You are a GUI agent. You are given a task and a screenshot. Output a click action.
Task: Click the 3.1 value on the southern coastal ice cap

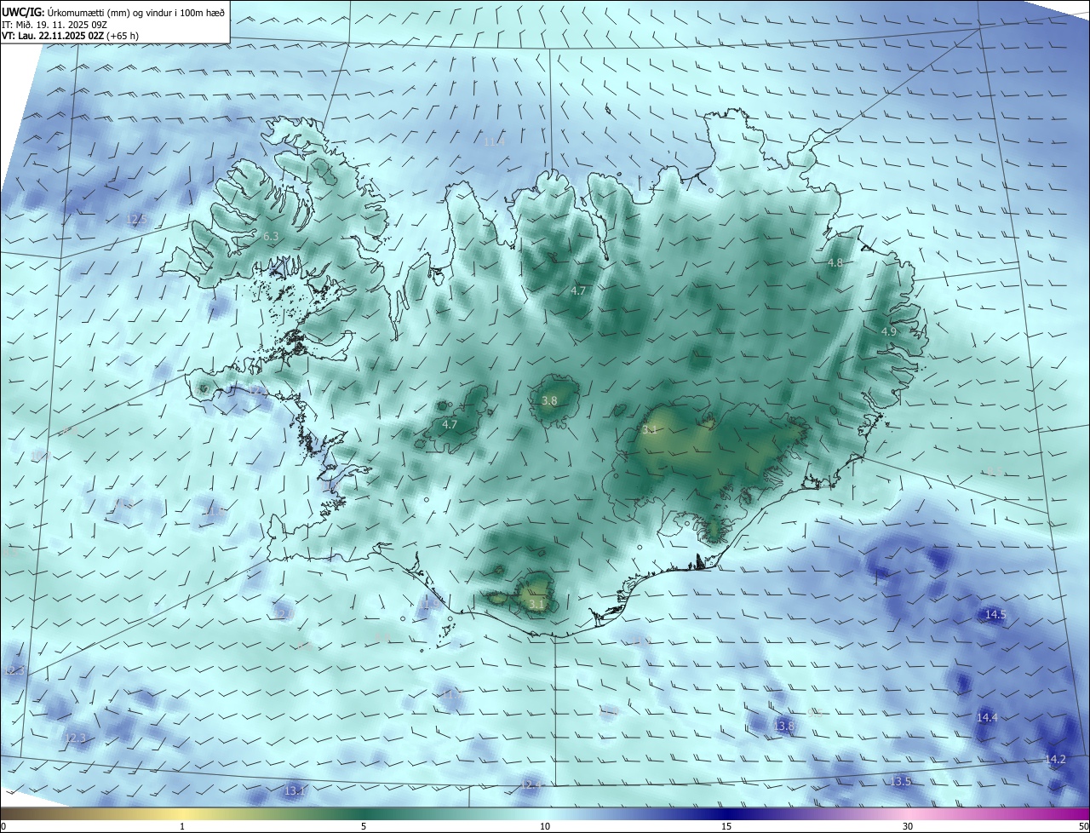536,604
